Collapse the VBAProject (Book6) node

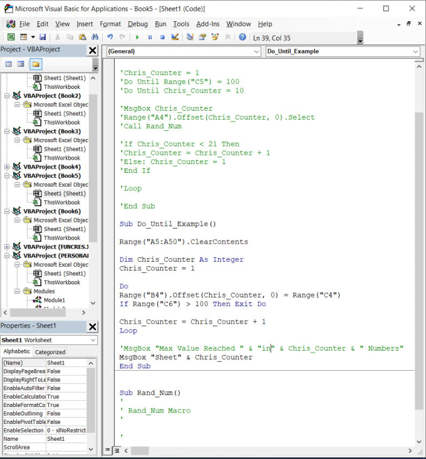tap(7, 211)
